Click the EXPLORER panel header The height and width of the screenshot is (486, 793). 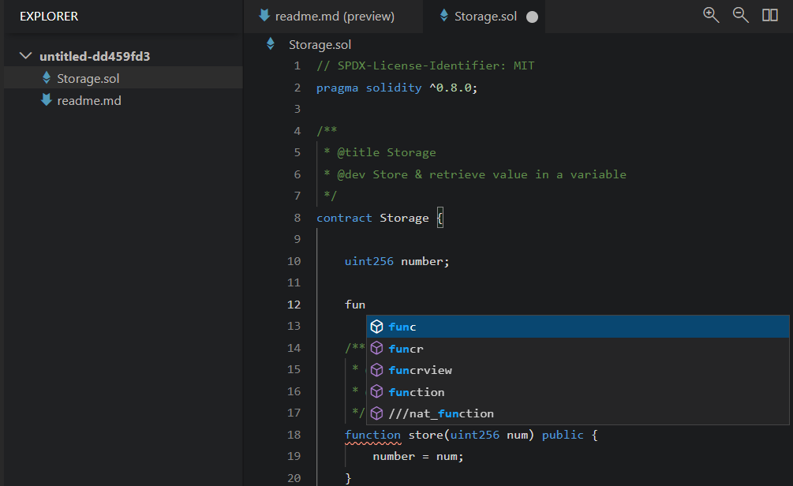(49, 17)
